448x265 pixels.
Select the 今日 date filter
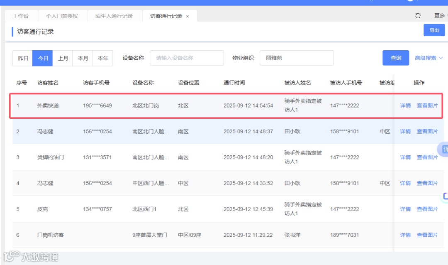(x=43, y=59)
